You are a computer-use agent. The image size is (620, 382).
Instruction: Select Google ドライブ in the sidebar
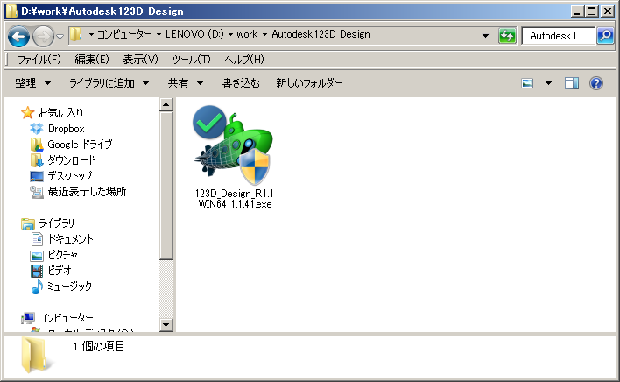coord(79,145)
